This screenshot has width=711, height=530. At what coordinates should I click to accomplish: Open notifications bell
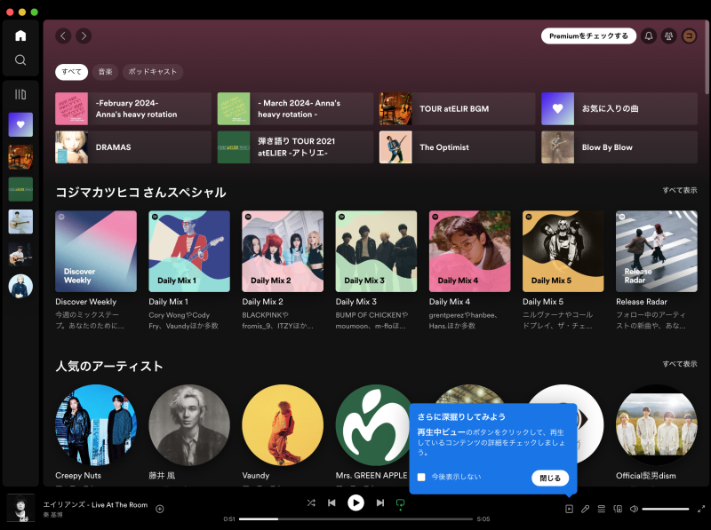coord(649,36)
